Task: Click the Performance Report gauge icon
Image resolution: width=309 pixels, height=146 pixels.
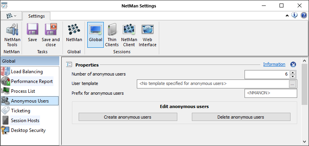Action: (x=6, y=81)
